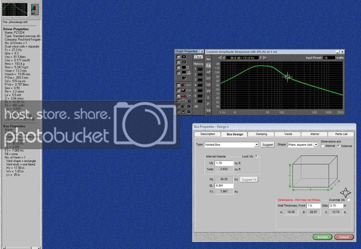The height and width of the screenshot is (249, 361).
Task: Click the large left cursor arrow above the graph
Action: 220,58
